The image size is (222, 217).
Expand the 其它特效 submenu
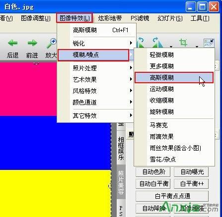coord(96,115)
